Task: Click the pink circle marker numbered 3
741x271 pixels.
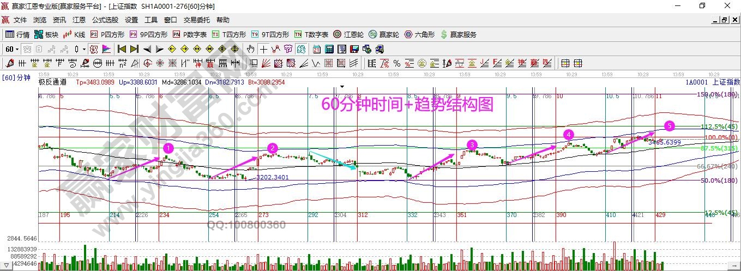Action: 472,144
